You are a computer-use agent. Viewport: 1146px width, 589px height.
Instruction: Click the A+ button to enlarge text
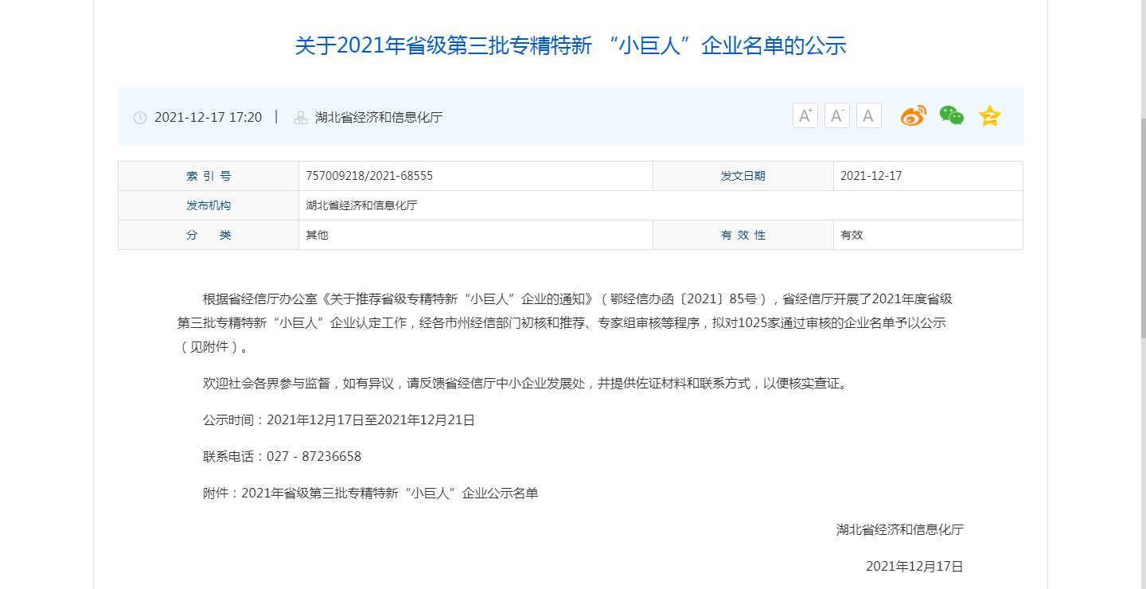point(805,115)
